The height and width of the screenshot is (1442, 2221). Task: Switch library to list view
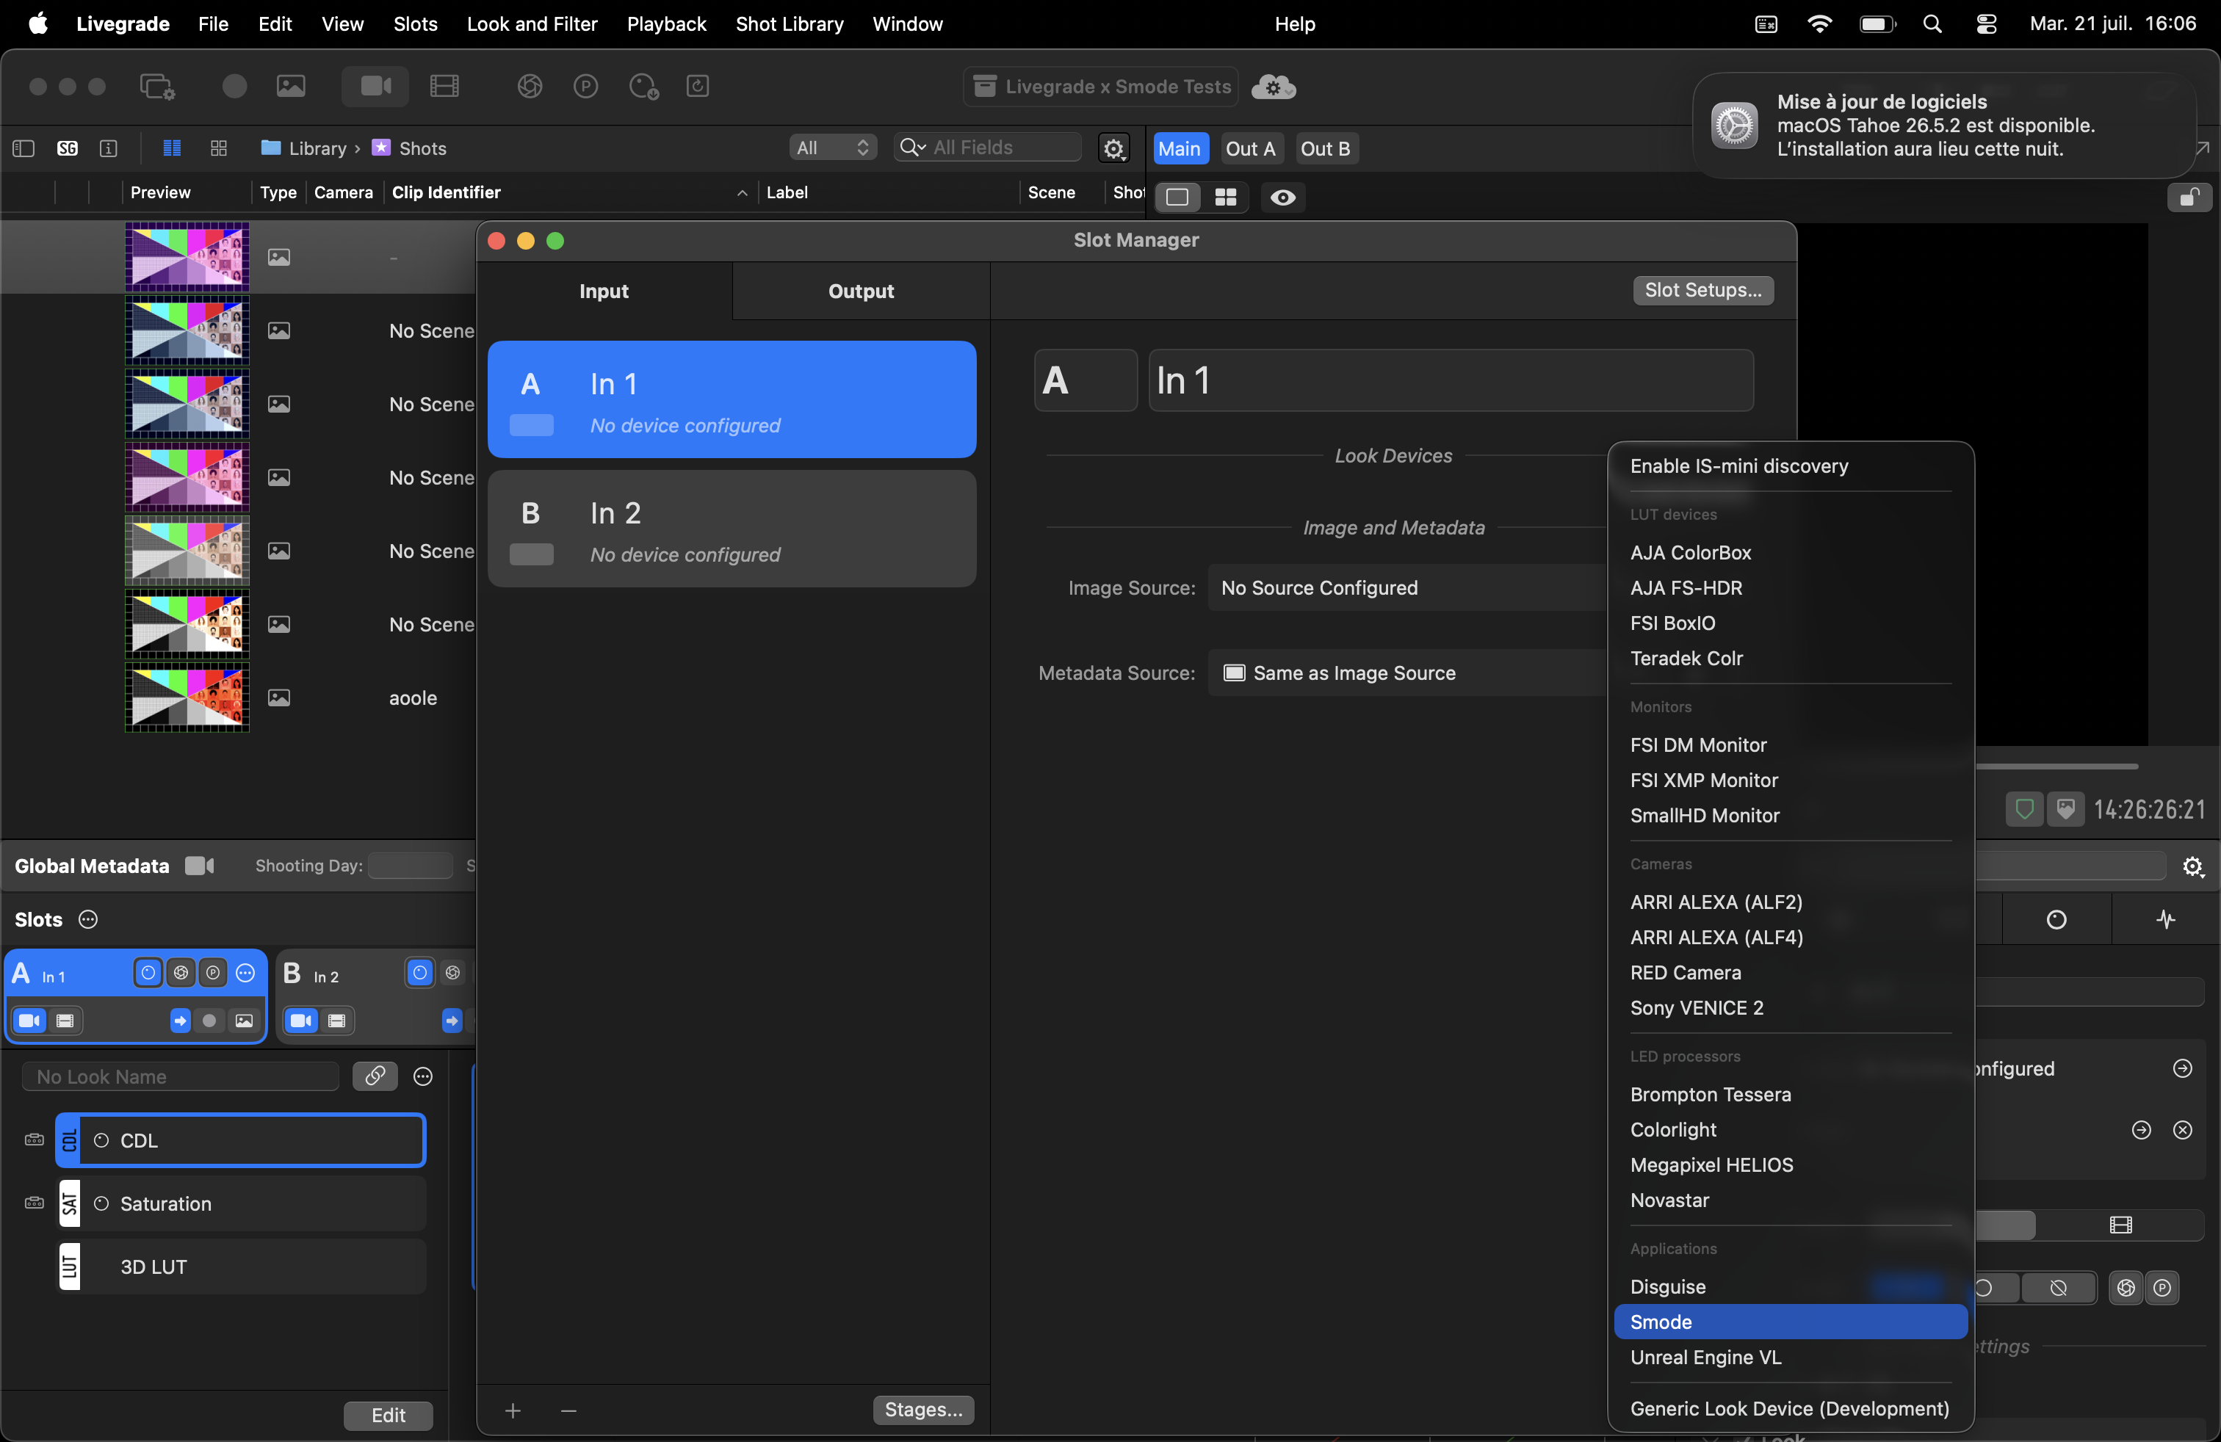172,148
